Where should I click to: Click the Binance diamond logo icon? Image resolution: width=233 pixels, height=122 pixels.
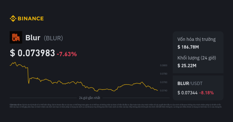13,19
